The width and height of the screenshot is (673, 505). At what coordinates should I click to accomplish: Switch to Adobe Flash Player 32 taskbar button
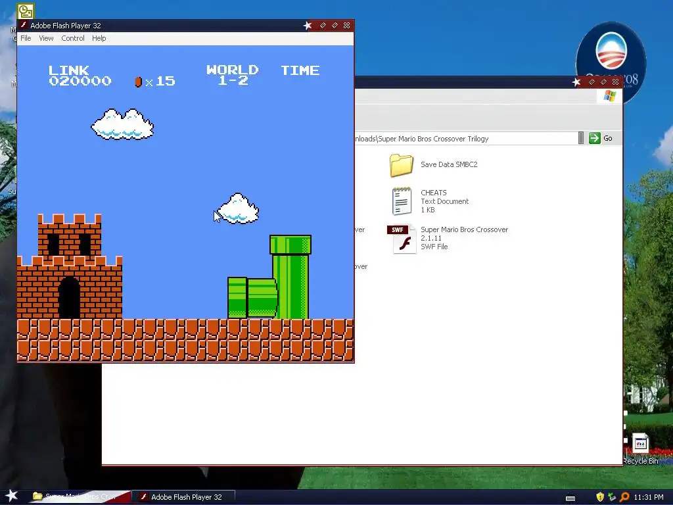click(183, 497)
